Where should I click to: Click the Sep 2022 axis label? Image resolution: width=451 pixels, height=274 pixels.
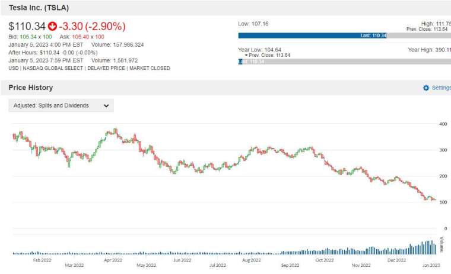(x=290, y=265)
